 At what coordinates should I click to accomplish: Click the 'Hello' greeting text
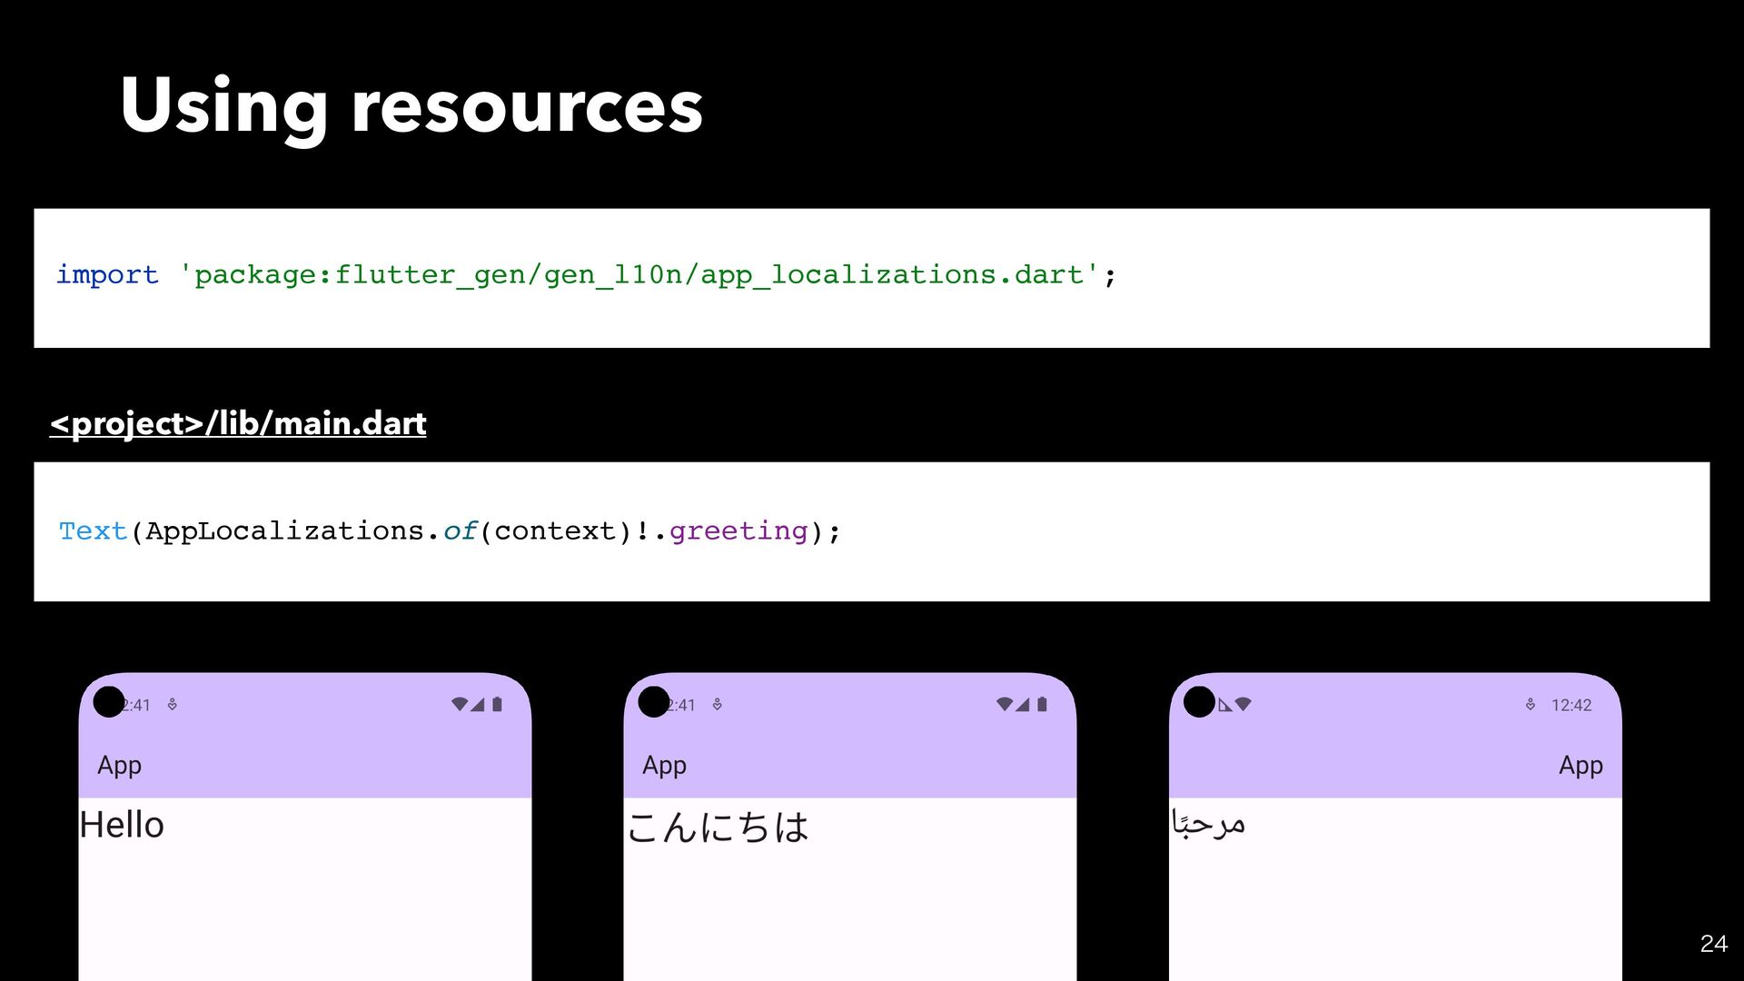(122, 825)
